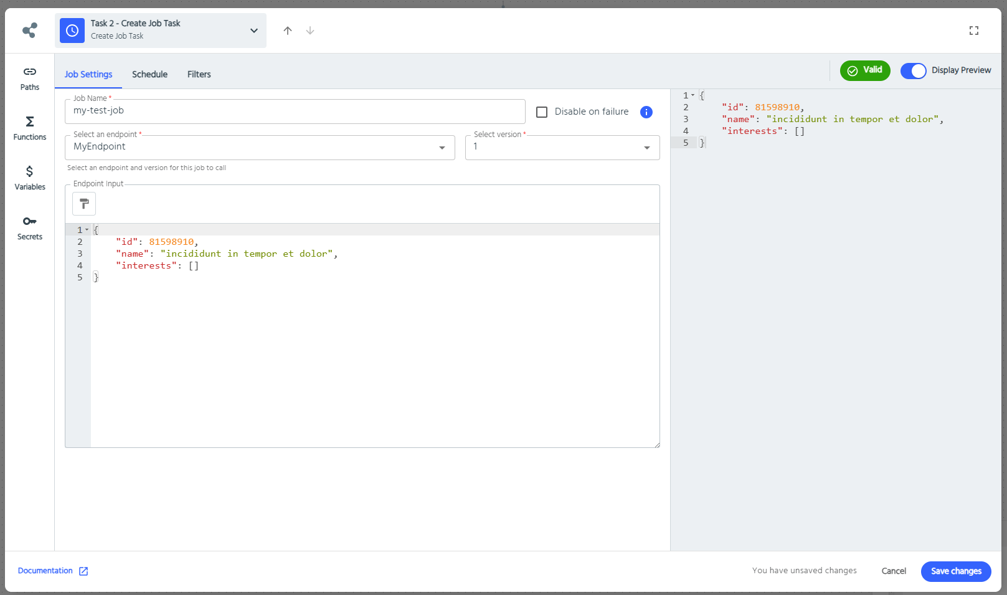
Task: Collapse line 1 fold in Endpoint Input editor
Action: click(87, 230)
